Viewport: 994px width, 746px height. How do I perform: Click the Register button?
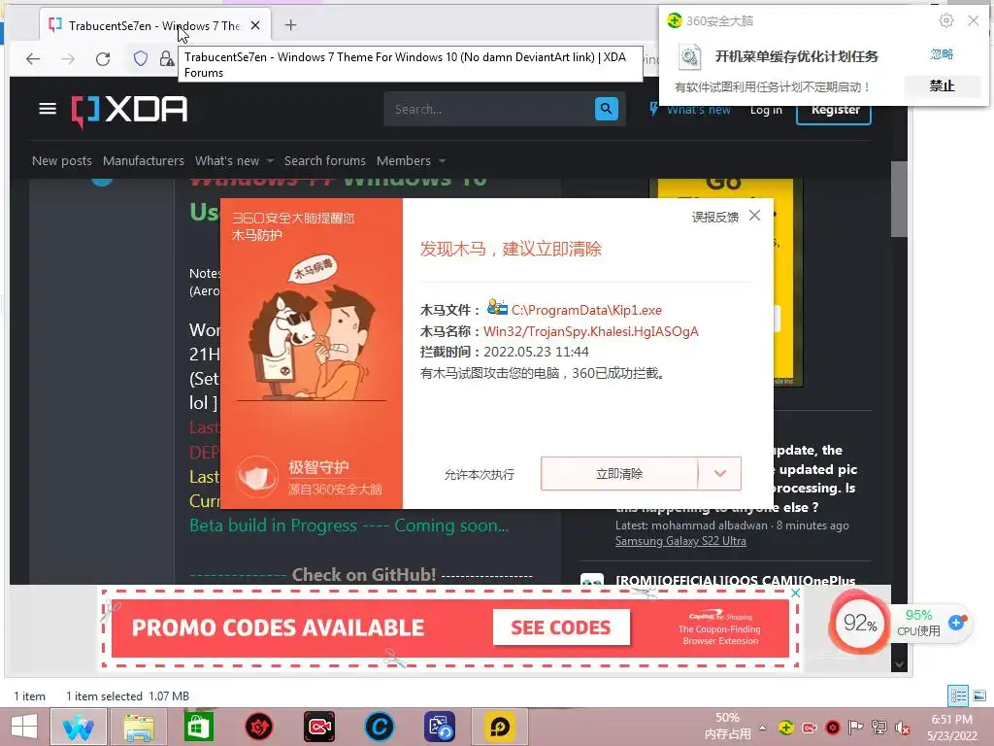834,111
